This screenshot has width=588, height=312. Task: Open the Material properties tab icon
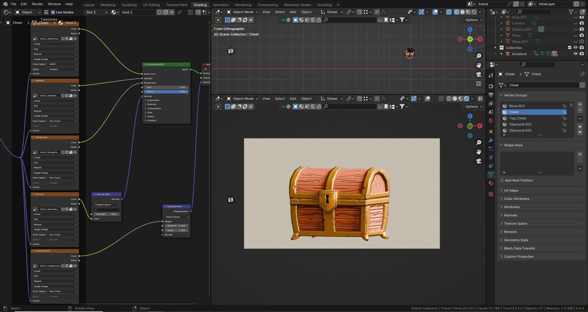(491, 183)
